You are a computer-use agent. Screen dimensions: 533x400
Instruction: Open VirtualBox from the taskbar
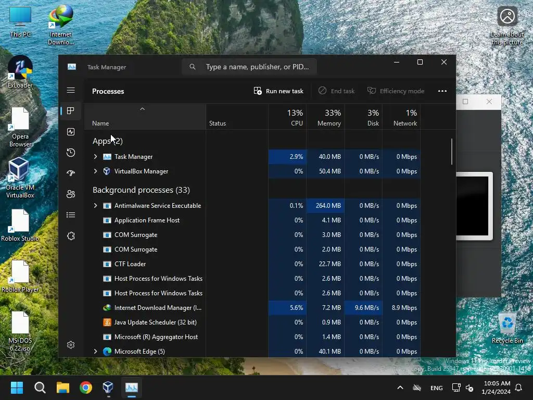[x=108, y=387]
